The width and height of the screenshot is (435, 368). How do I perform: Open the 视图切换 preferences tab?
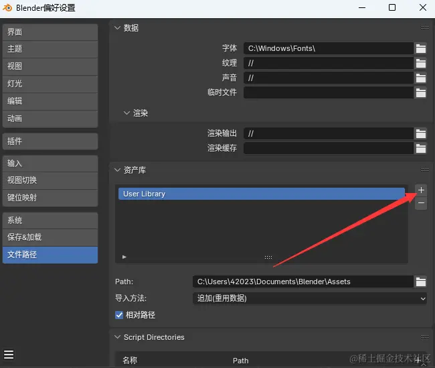click(50, 181)
